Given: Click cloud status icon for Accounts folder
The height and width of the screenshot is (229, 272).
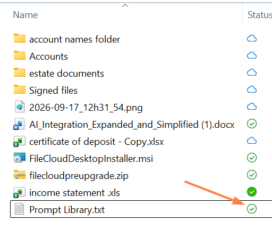Looking at the screenshot, I should (x=252, y=55).
